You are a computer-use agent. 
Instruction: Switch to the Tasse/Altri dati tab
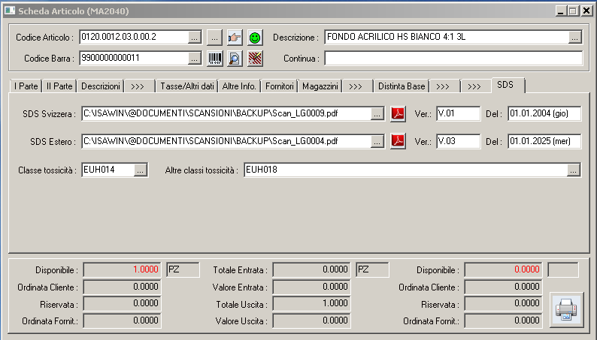point(187,86)
